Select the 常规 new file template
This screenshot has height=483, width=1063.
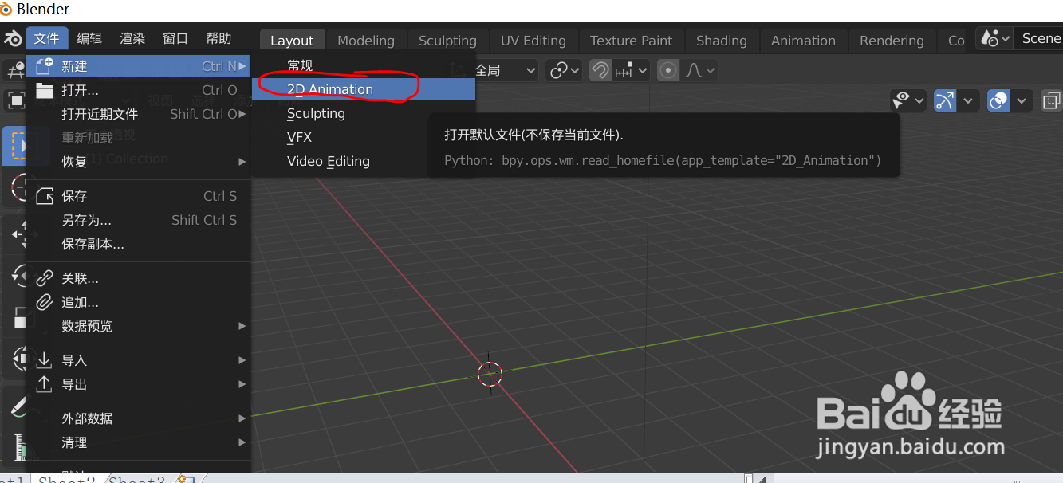pyautogui.click(x=364, y=65)
